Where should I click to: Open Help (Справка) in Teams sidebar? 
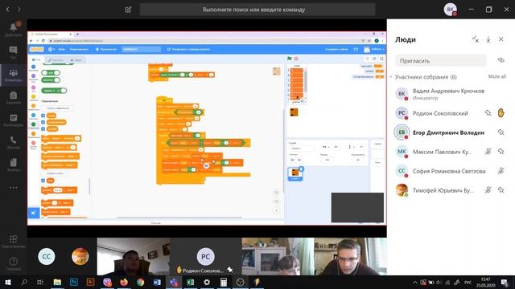pos(13,264)
